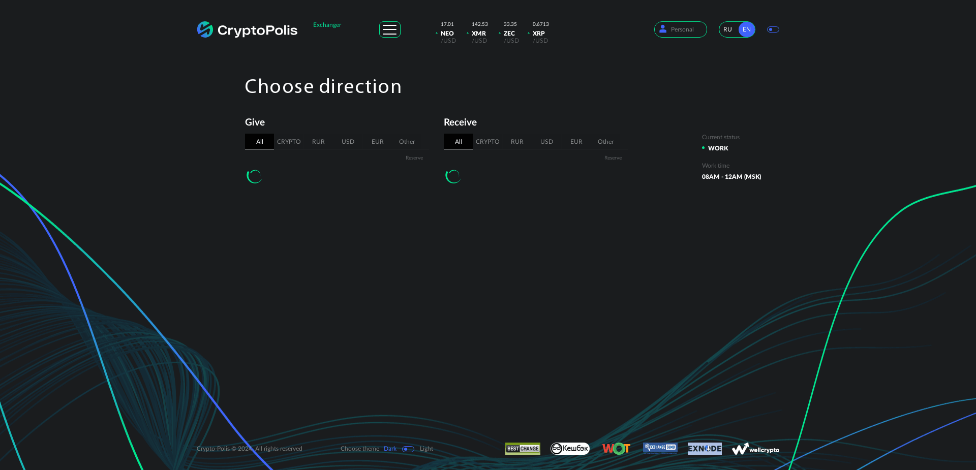Open the wellcrypto partner badge
Screen dimensions: 976x470
[x=755, y=449]
